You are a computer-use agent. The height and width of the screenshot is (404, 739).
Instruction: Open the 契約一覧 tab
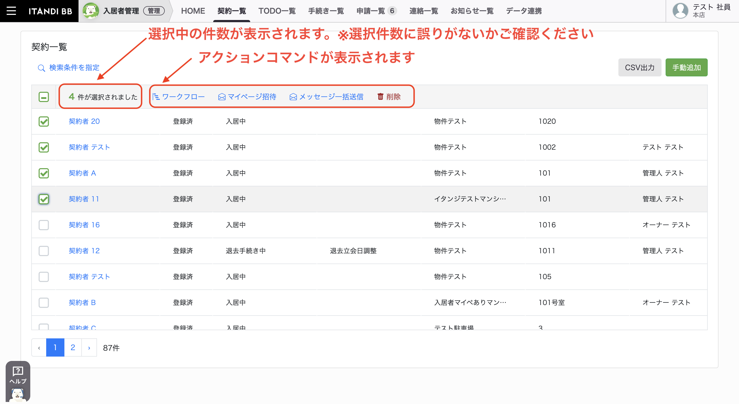click(232, 11)
